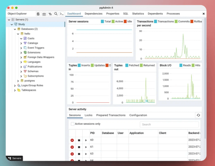Image resolution: width=215 pixels, height=166 pixels.
Task: Click the dashboard vertical scrollbar
Action: (205, 78)
